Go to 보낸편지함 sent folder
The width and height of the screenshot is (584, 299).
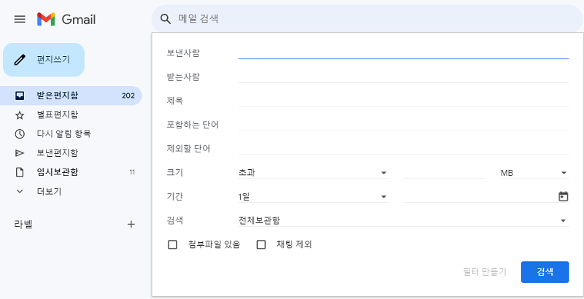57,152
